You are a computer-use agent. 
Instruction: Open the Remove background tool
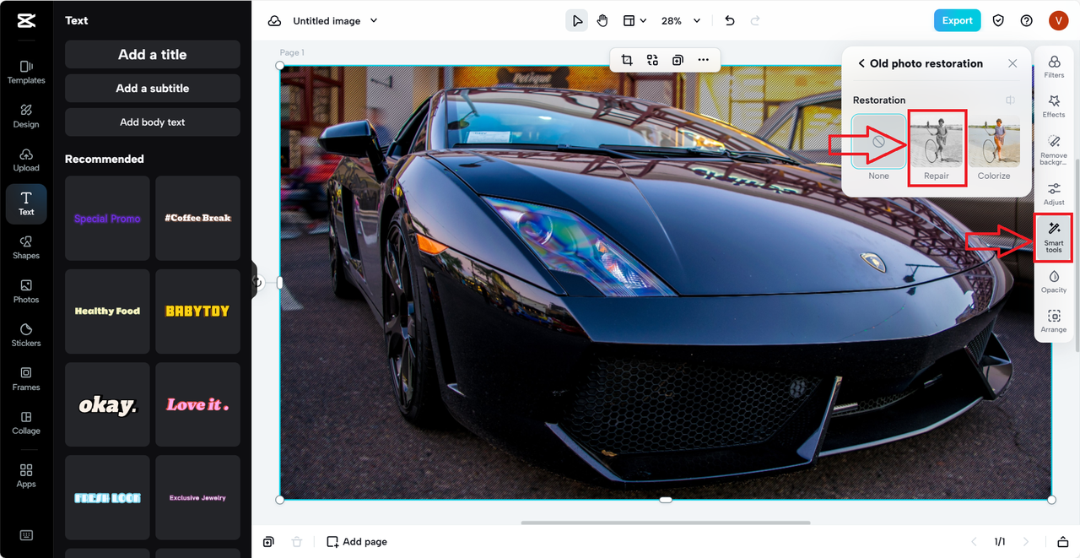[x=1054, y=149]
